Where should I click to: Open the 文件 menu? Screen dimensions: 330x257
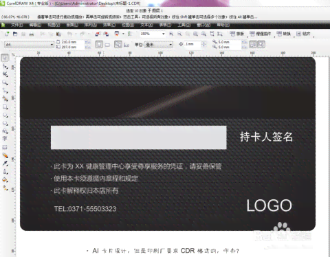tap(17, 25)
